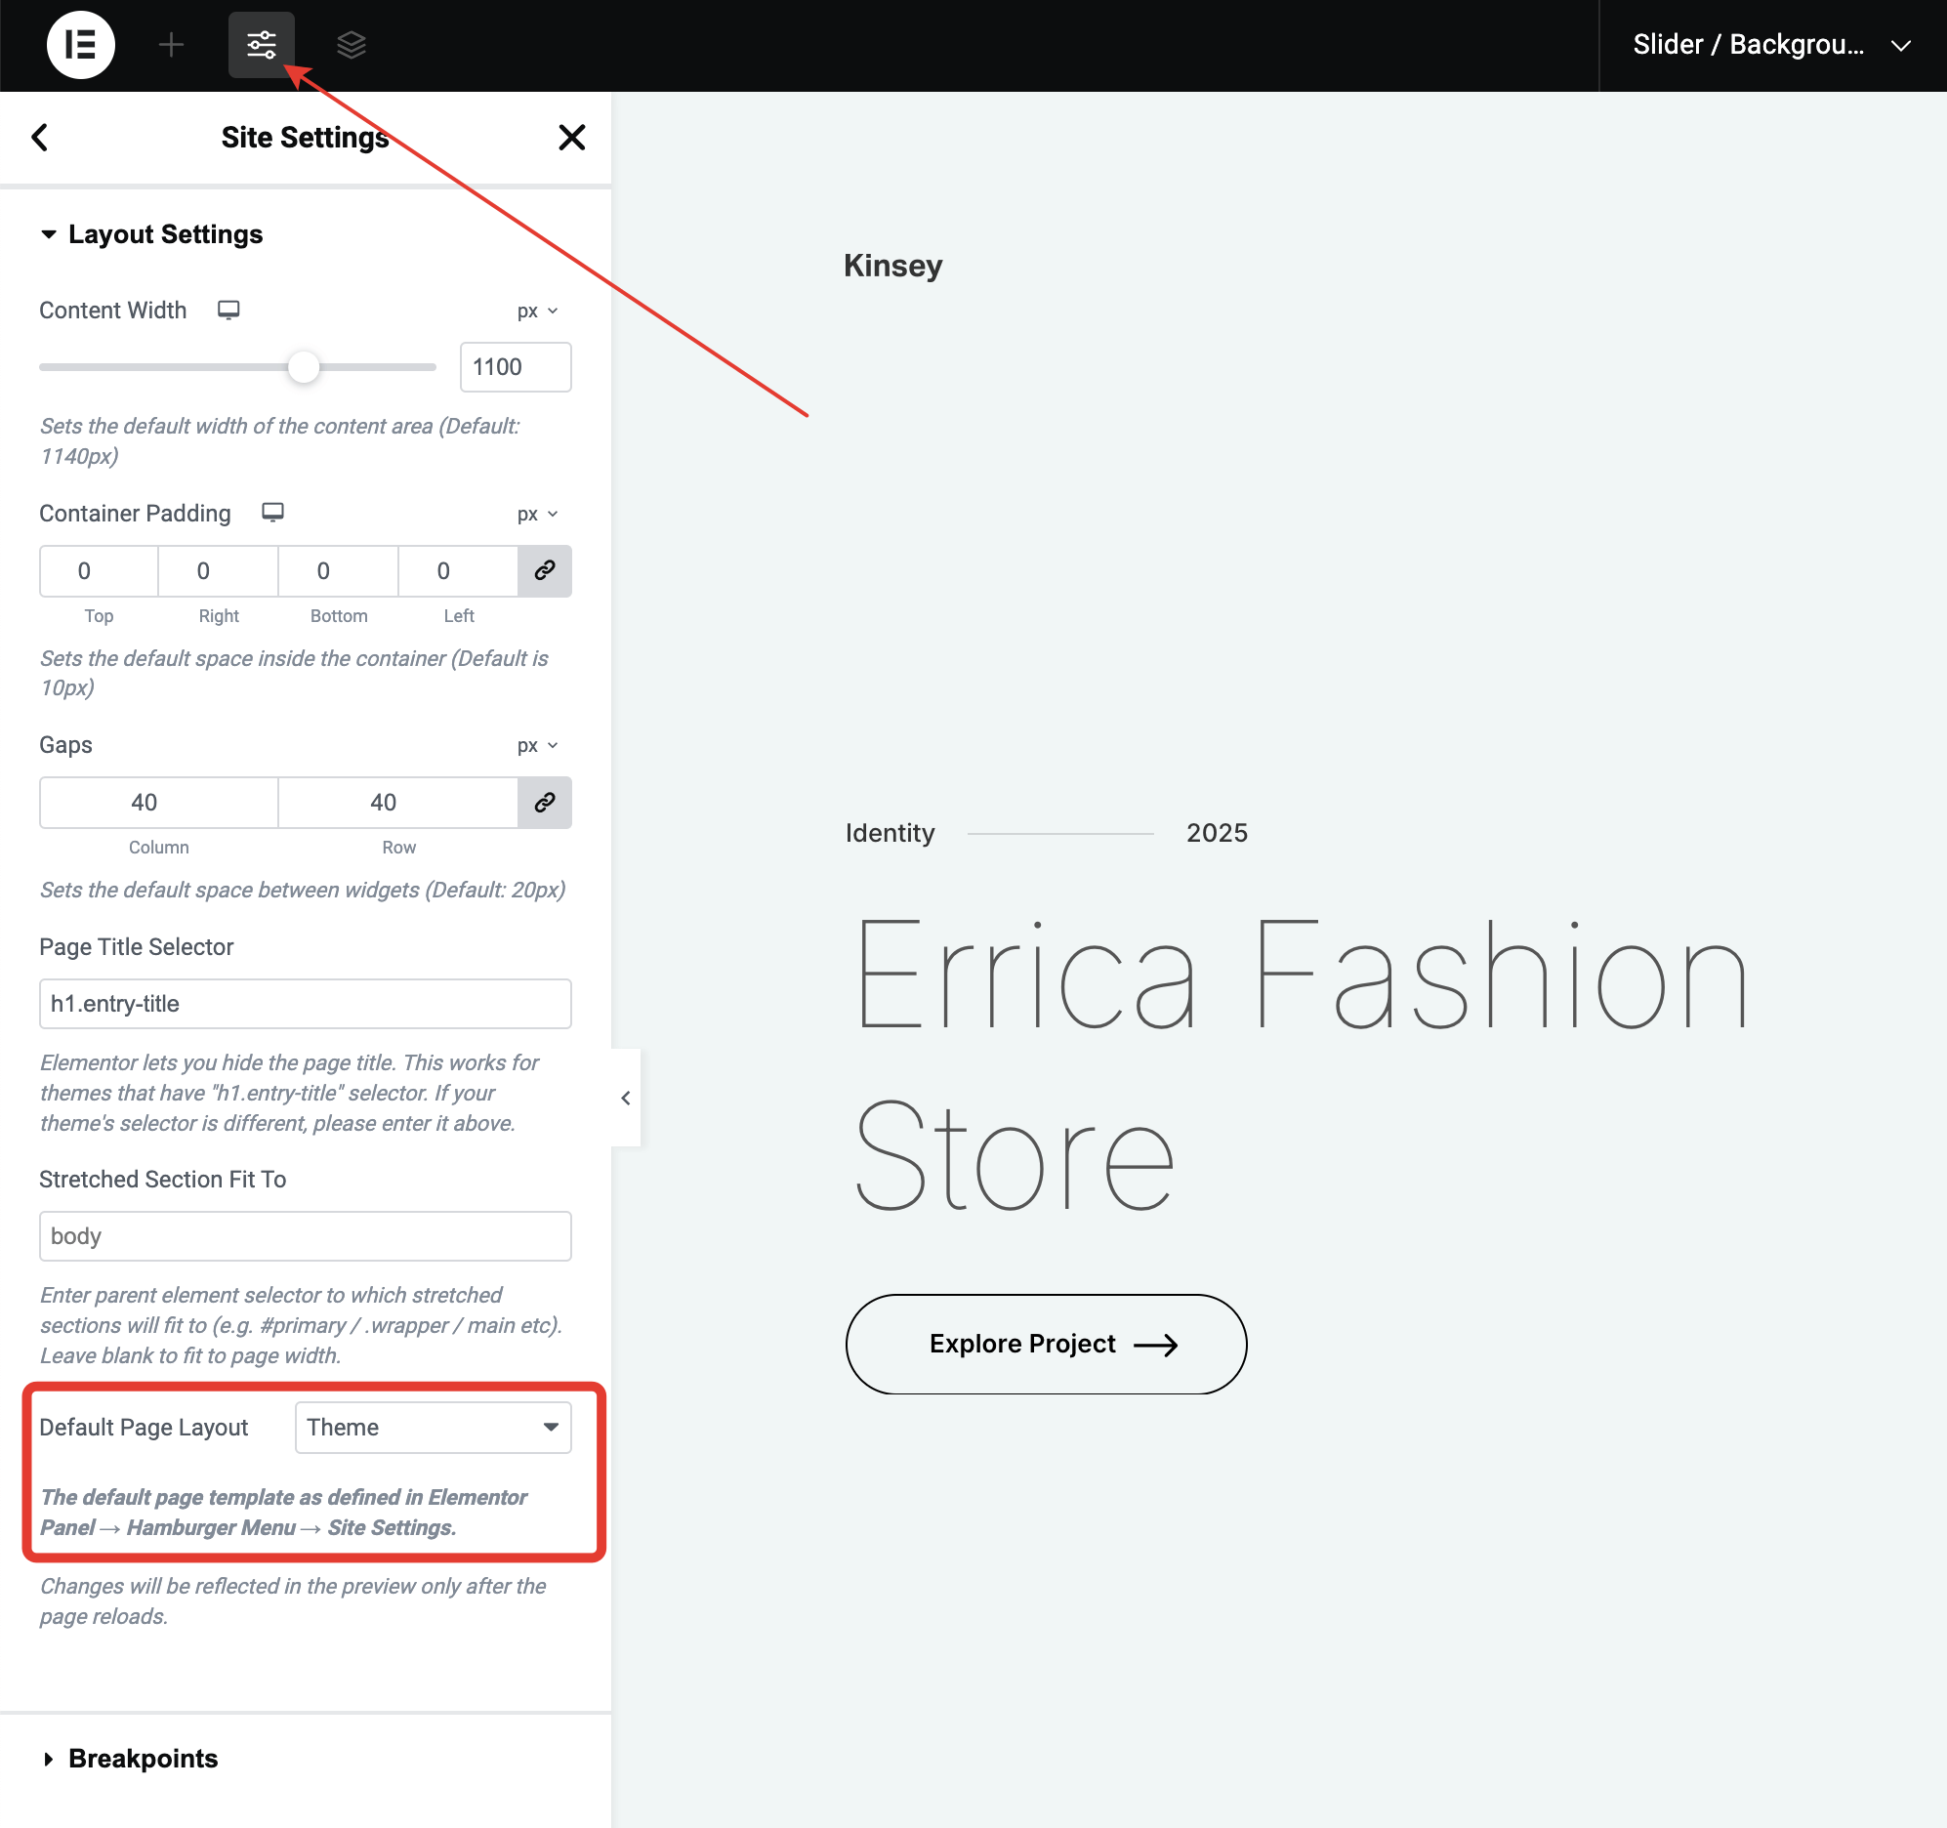
Task: Open the Structure layers icon
Action: tap(351, 45)
